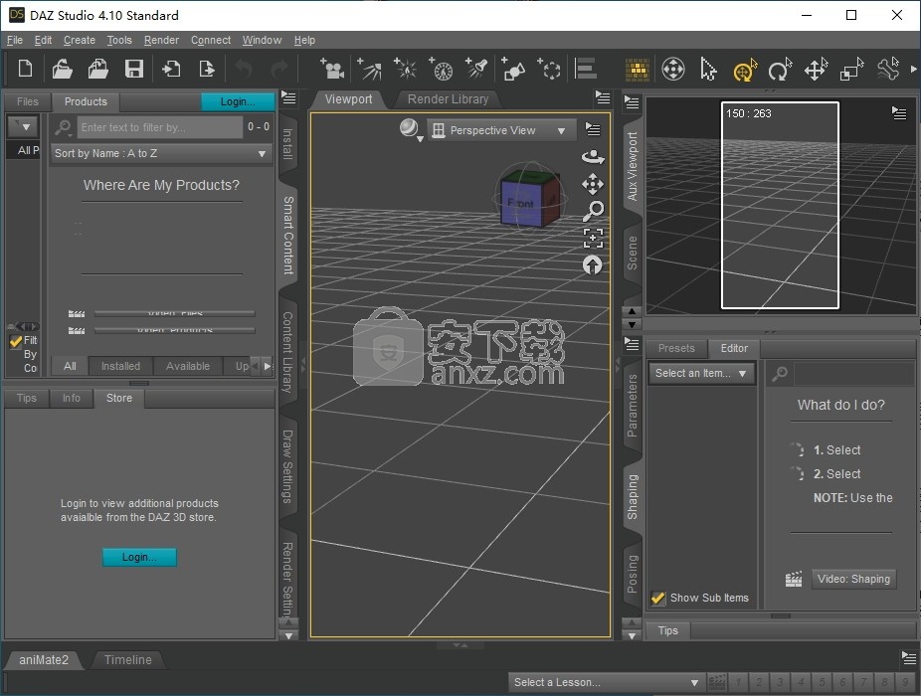921x696 pixels.
Task: Click the product filter text field
Action: [x=160, y=127]
